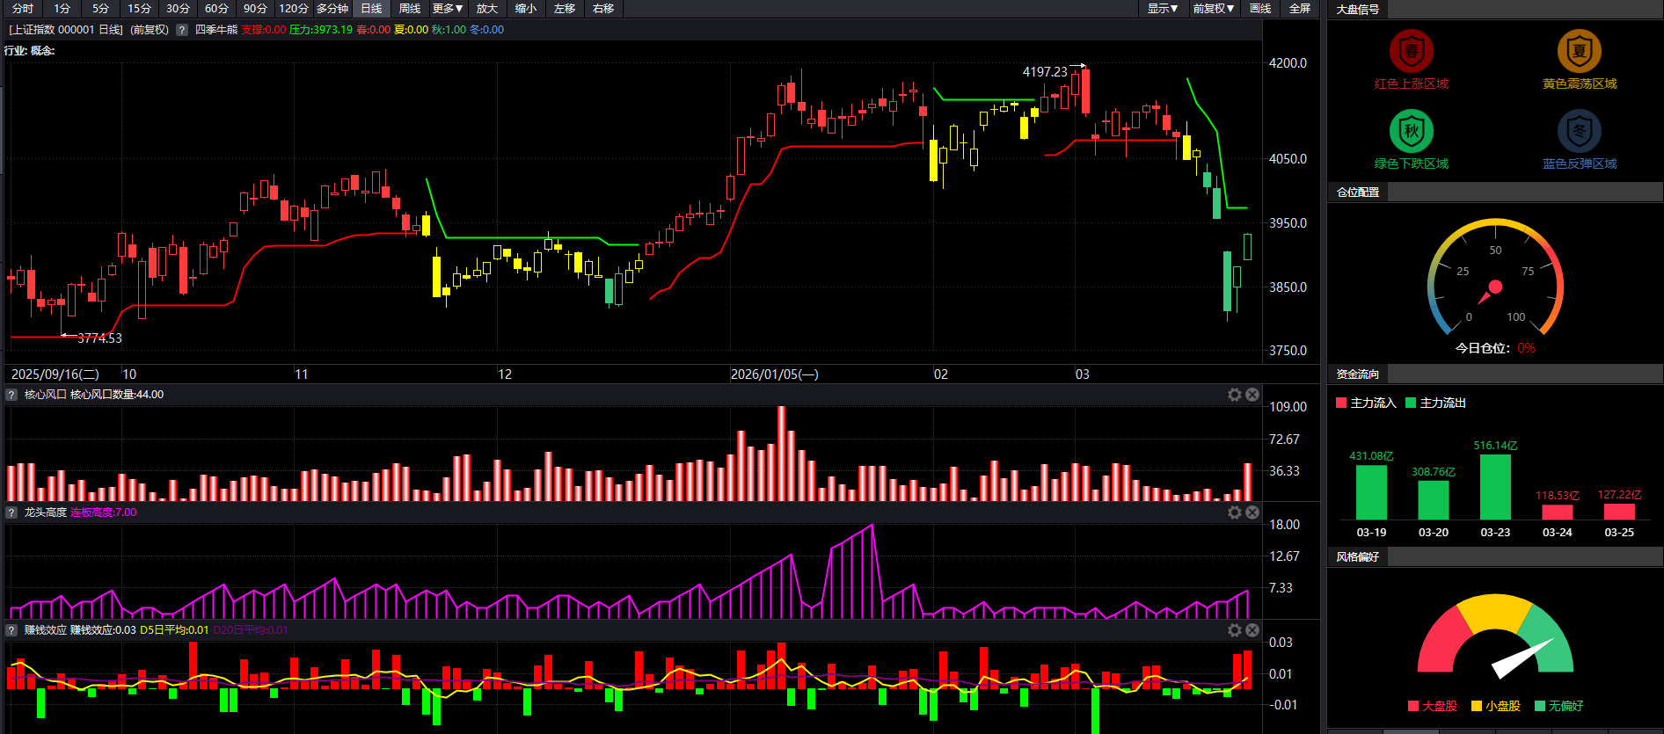
Task: Open settings gear of 核心风口 panel
Action: [x=1235, y=395]
